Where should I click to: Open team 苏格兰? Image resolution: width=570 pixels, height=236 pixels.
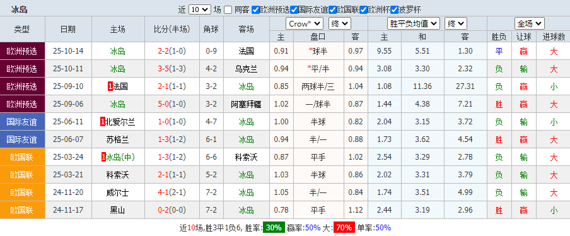pos(118,140)
